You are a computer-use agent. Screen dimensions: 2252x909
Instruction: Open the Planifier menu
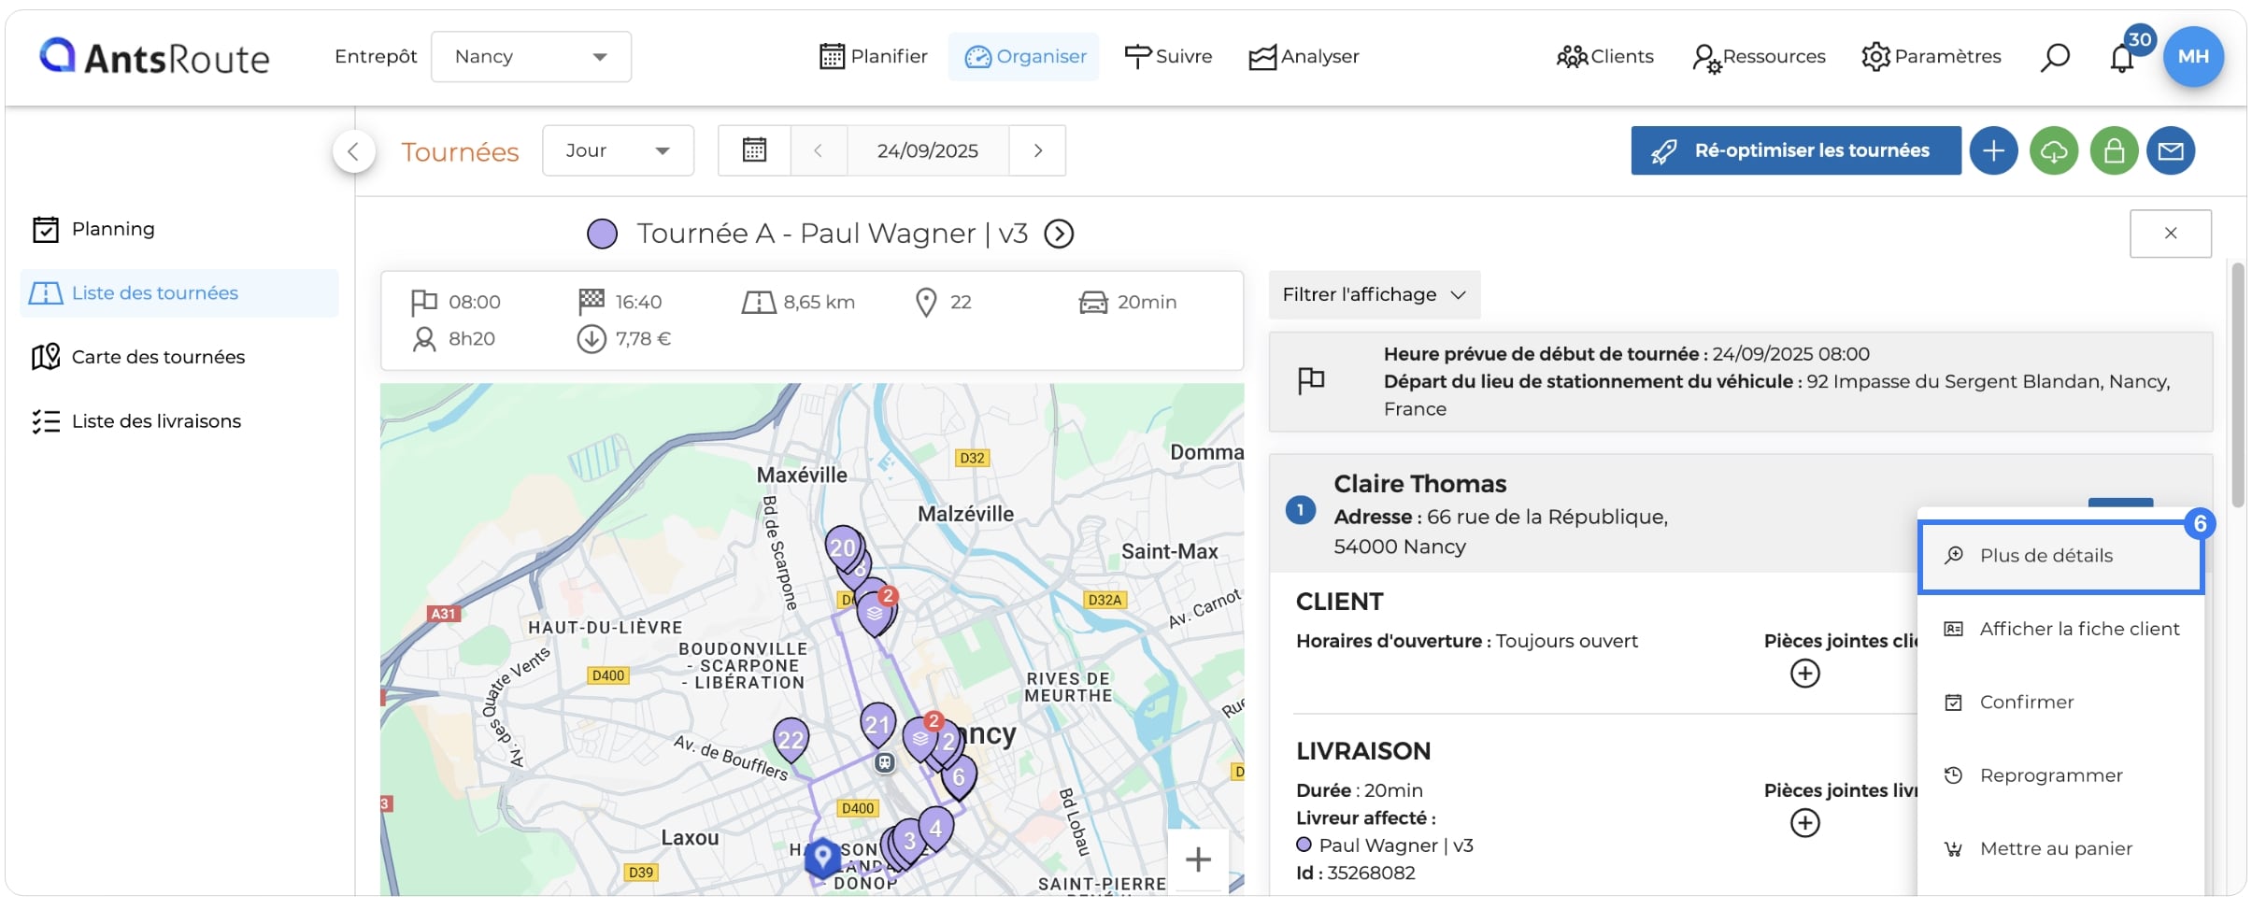(x=874, y=57)
